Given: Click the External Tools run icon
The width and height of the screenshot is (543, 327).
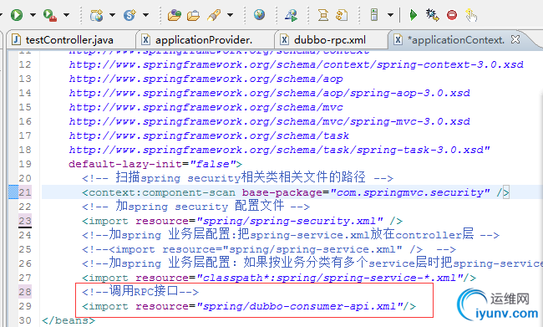Looking at the screenshot, I should (50, 15).
